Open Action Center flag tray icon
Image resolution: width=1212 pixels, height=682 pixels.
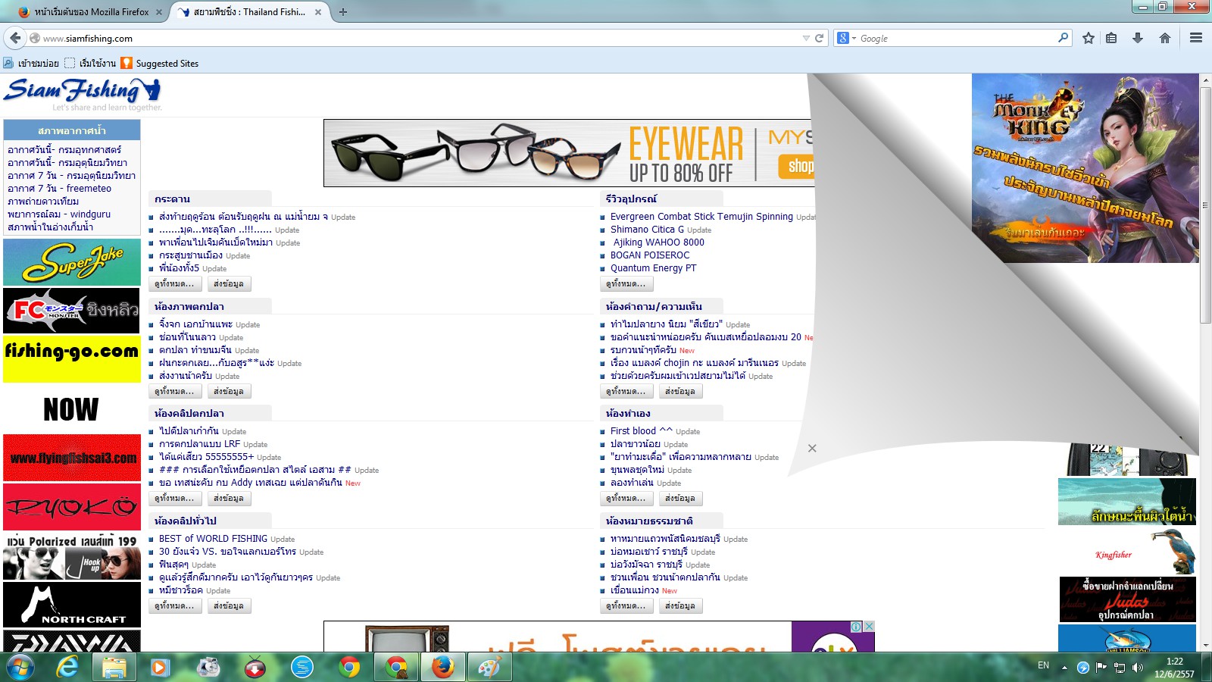click(x=1101, y=667)
